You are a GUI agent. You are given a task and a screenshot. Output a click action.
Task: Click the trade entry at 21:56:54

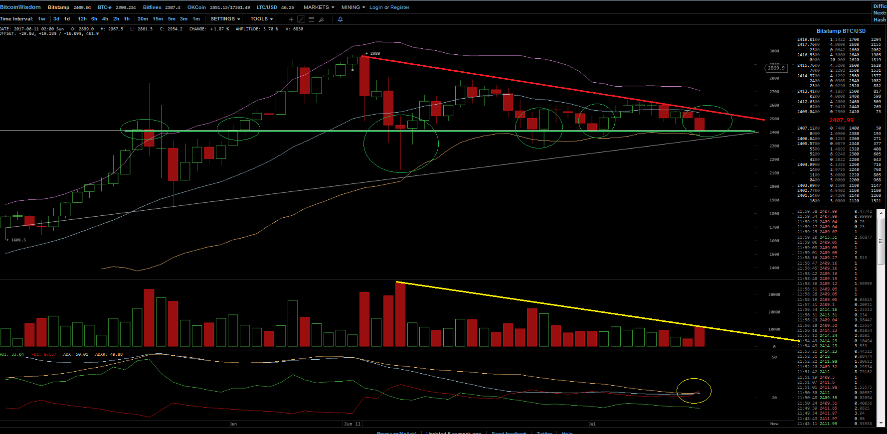[x=836, y=309]
